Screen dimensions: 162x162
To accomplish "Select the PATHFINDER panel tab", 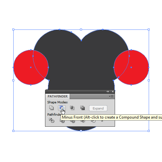I will [58, 96].
